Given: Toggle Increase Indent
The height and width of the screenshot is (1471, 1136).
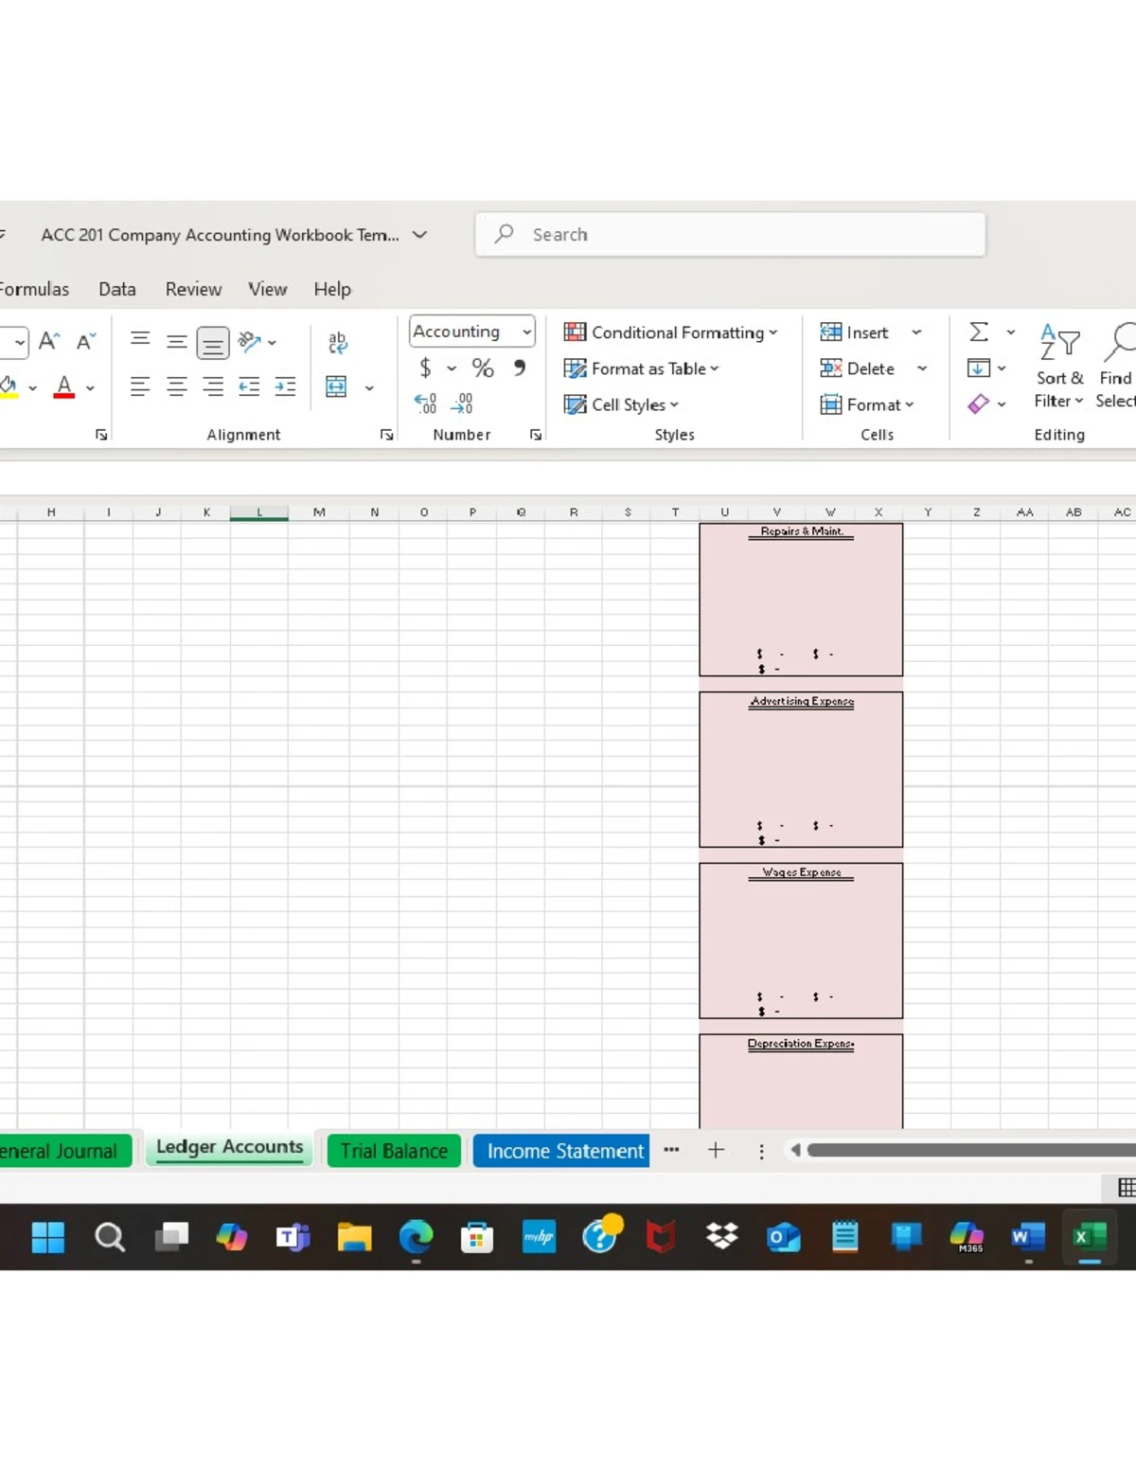Looking at the screenshot, I should [285, 386].
